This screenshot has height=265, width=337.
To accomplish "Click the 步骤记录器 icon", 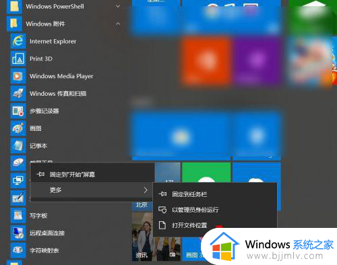I will [x=18, y=111].
